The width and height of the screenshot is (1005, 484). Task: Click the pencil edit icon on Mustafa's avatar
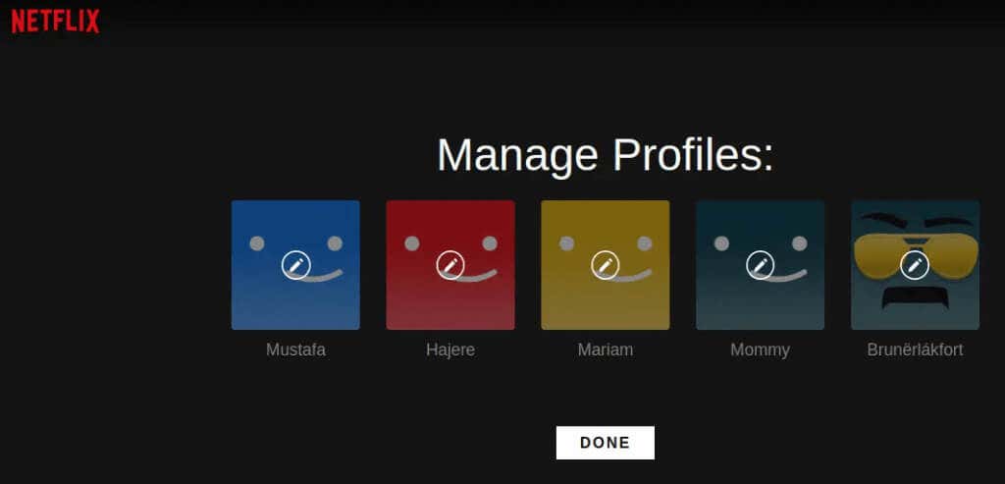tap(295, 265)
